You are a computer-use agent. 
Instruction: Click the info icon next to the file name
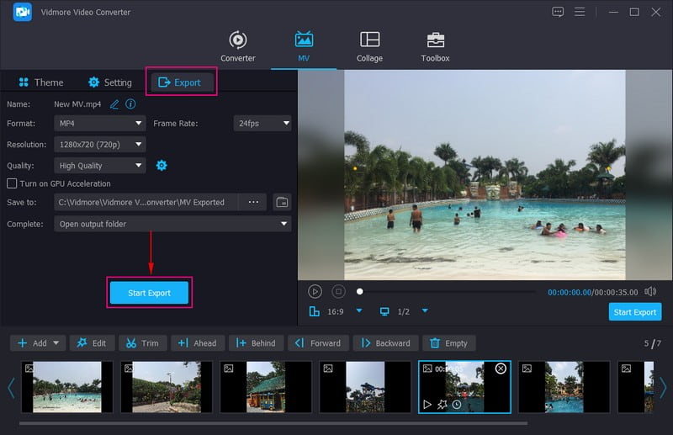click(130, 104)
